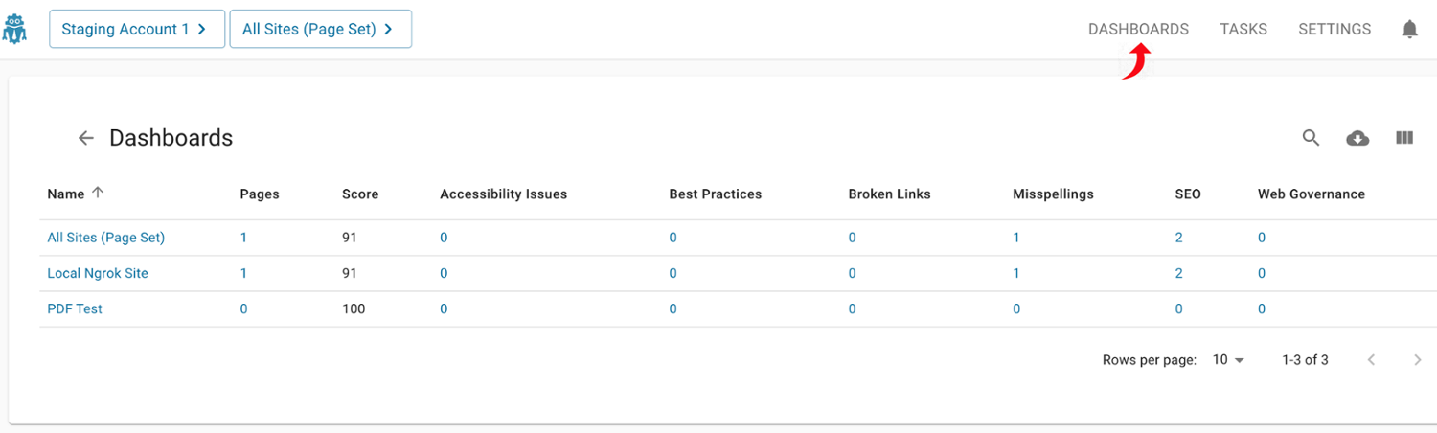Open rows per page dropdown
Viewport: 1437px width, 433px height.
(1228, 360)
